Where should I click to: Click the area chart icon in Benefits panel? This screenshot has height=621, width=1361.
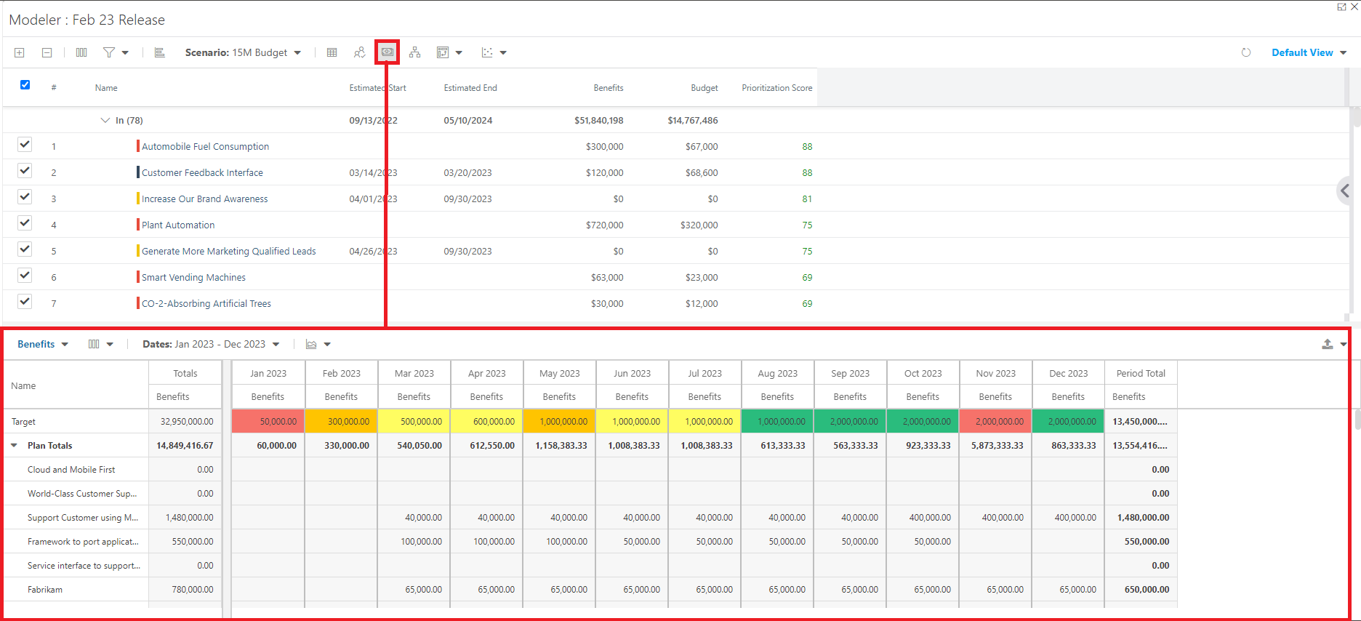pyautogui.click(x=311, y=344)
